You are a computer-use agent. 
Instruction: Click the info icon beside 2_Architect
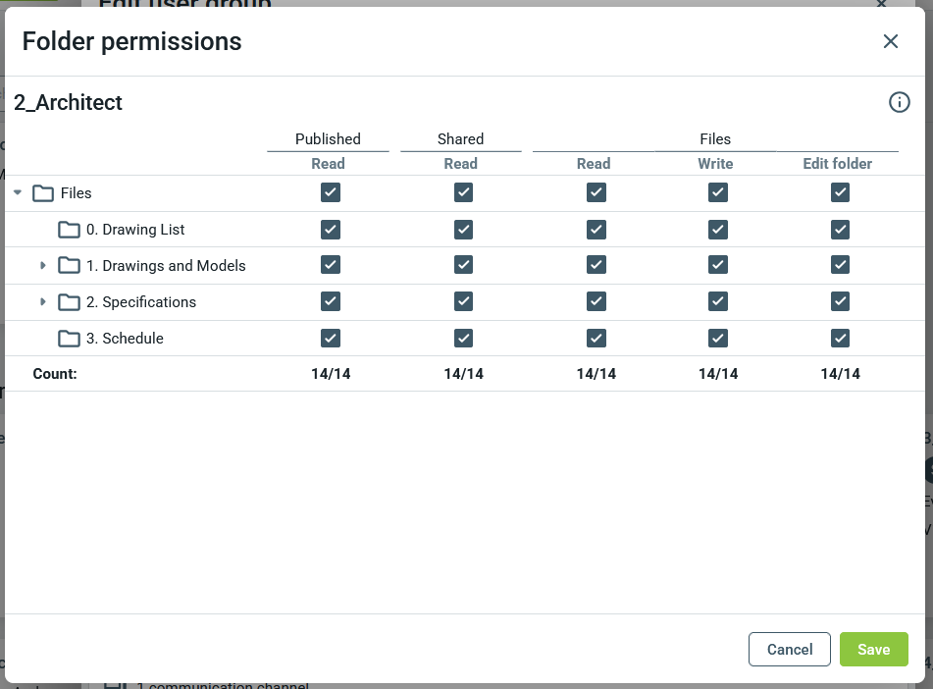(x=899, y=102)
